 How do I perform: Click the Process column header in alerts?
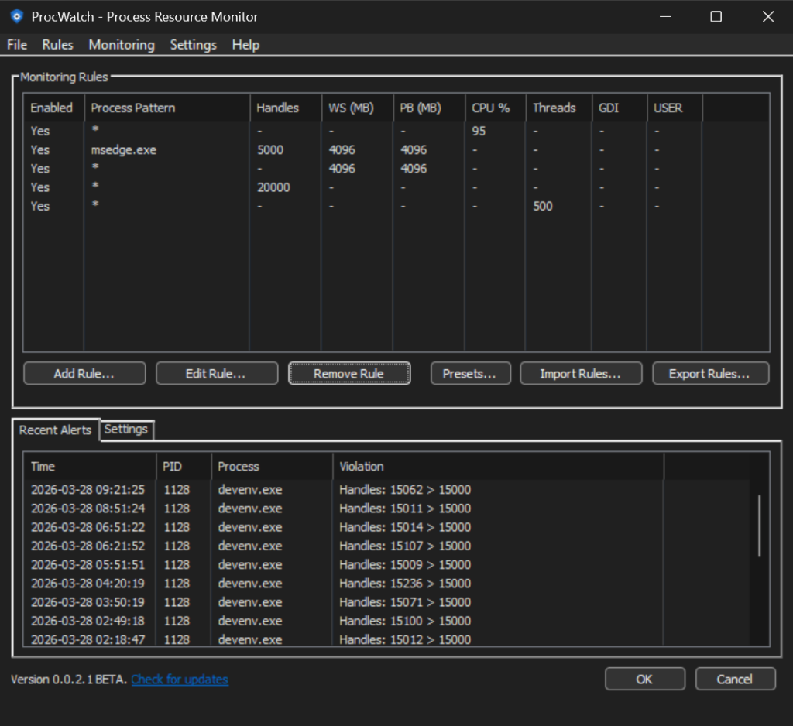272,466
